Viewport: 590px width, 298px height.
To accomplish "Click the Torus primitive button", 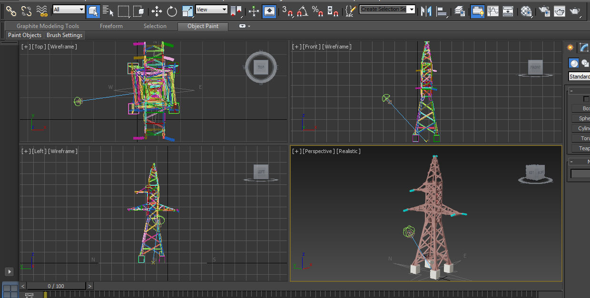I will click(581, 138).
